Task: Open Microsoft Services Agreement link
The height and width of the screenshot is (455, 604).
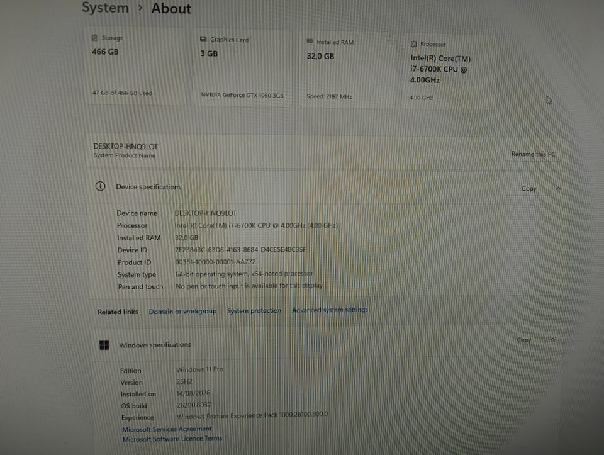Action: (x=167, y=429)
